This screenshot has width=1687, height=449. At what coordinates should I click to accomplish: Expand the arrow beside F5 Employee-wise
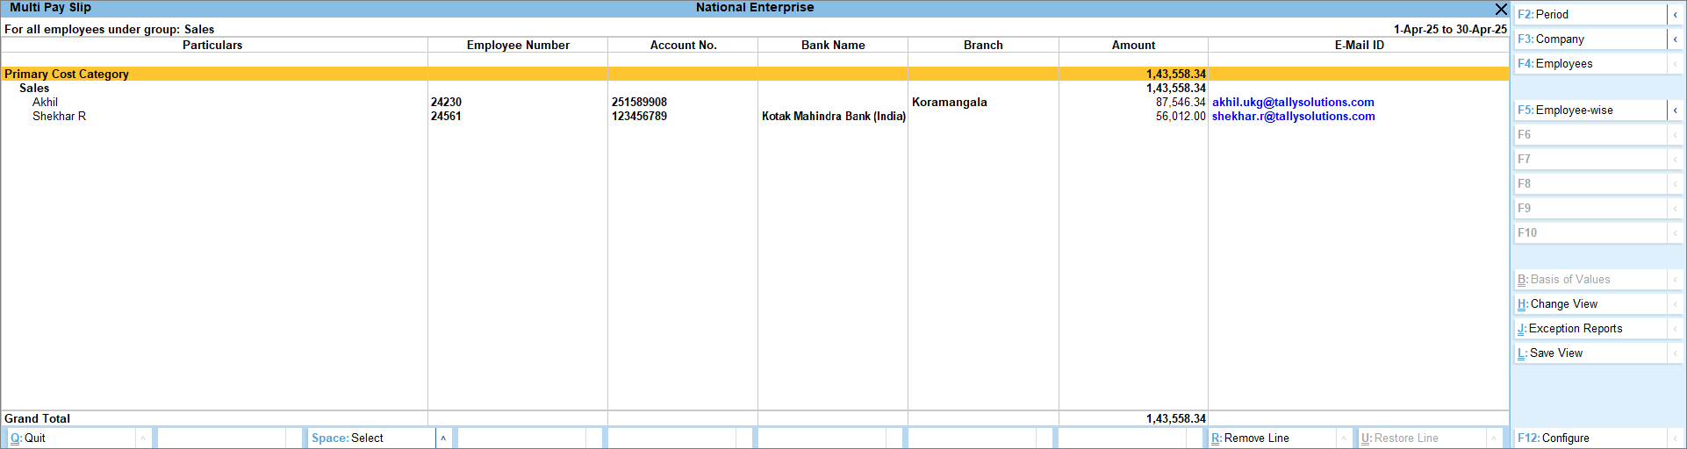click(1675, 110)
